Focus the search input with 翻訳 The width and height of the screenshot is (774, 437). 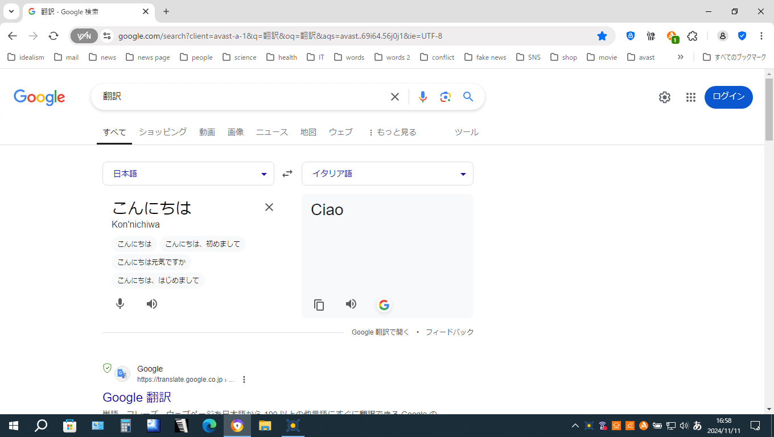tap(242, 97)
